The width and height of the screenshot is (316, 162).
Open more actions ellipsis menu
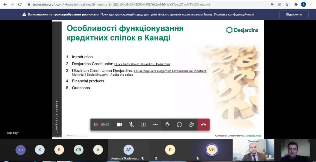tap(155, 124)
